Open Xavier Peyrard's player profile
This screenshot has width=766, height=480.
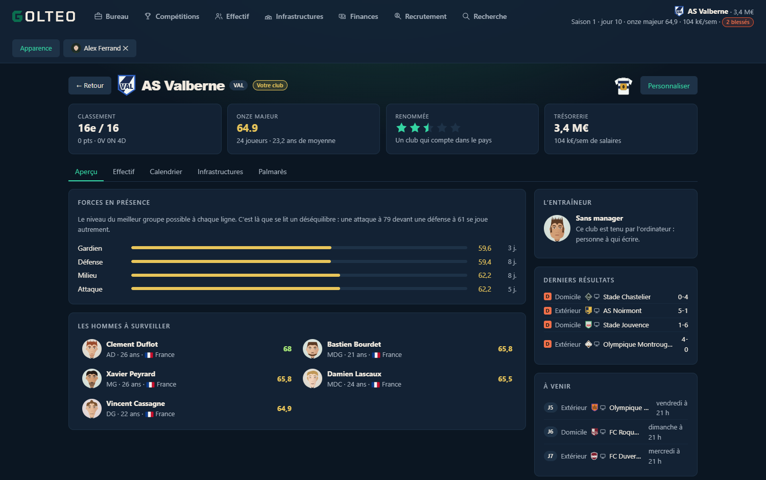point(187,379)
